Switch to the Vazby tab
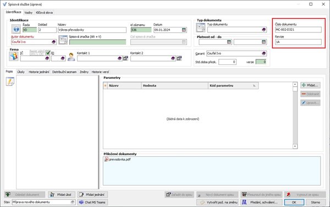Viewport: 330px width, 207px height. [x=29, y=13]
